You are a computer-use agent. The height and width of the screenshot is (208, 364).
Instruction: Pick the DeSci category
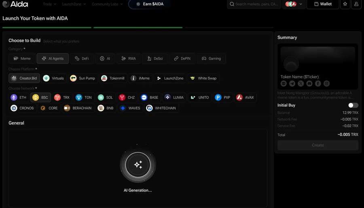[155, 59]
